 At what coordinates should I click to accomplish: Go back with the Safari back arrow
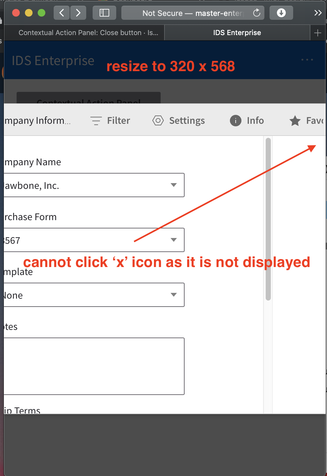[x=62, y=13]
